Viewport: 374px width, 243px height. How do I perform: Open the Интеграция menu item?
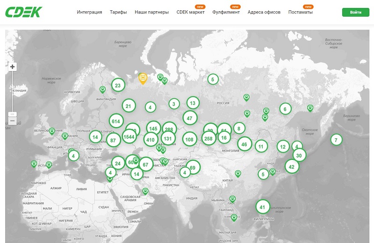[89, 12]
